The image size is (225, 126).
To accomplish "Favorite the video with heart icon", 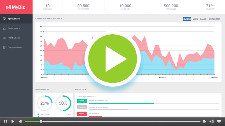I will tap(219, 122).
